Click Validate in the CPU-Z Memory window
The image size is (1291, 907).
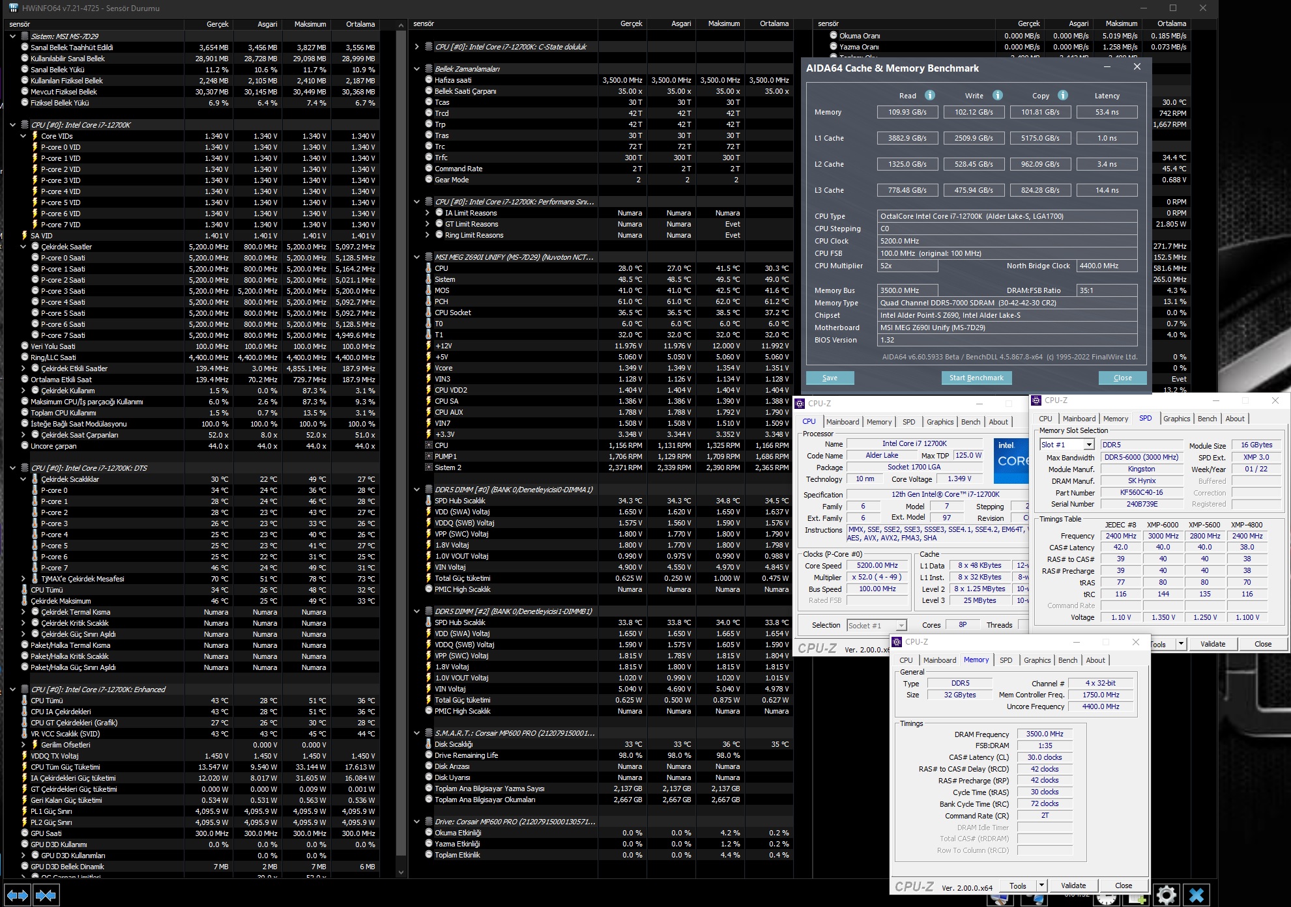[x=1073, y=886]
